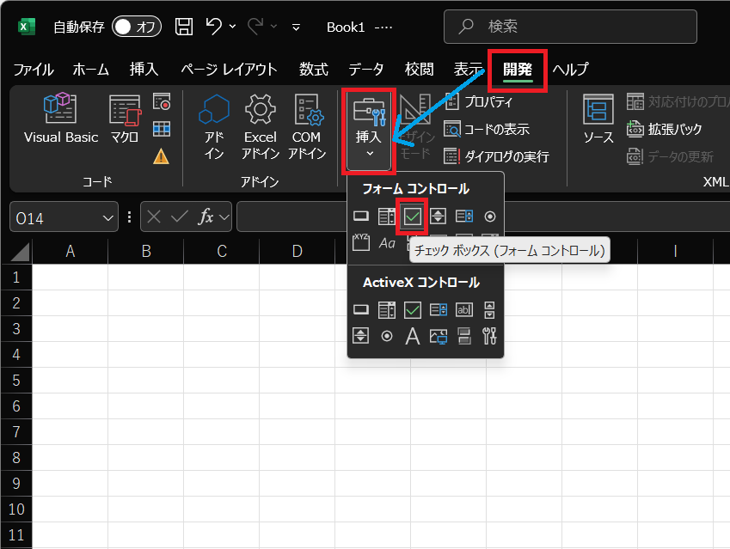Pick the form control option button
Screen dimensions: 730x549
(x=490, y=217)
